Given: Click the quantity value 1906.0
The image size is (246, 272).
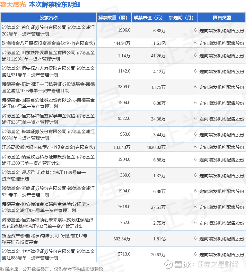Looking at the screenshot, I should pyautogui.click(x=124, y=30).
